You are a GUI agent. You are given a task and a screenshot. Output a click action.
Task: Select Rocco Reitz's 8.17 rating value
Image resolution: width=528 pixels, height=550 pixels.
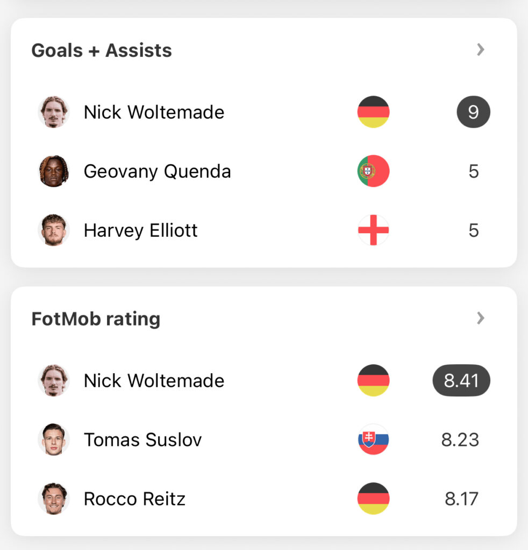click(x=461, y=499)
